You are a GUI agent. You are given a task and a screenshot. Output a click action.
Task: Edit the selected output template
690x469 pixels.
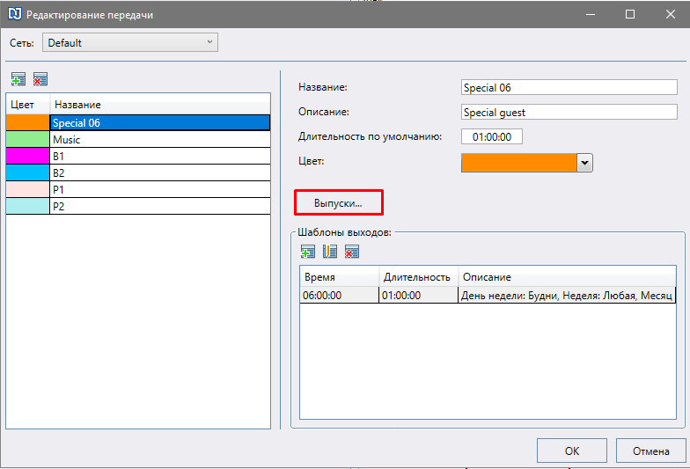click(330, 252)
